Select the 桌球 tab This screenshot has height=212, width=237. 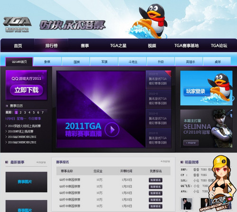pyautogui.click(x=218, y=62)
